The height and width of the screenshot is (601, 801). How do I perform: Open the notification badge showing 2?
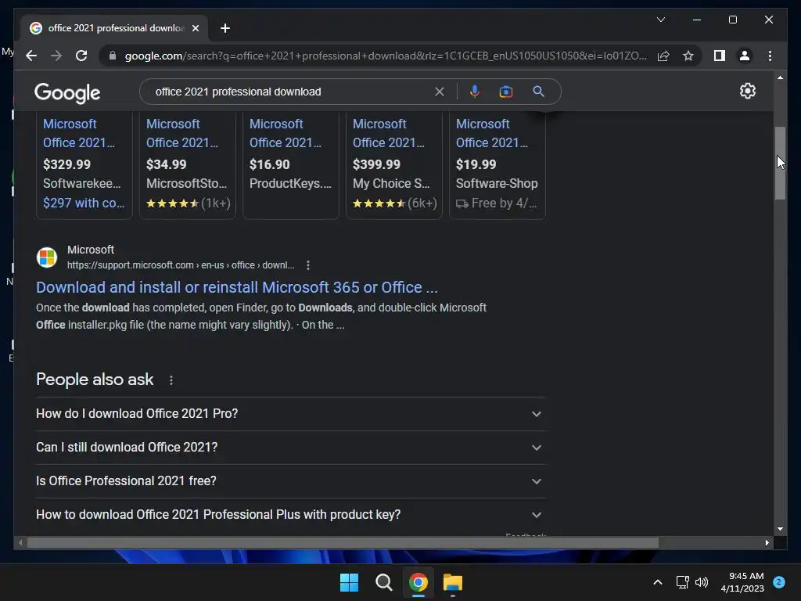tap(779, 582)
